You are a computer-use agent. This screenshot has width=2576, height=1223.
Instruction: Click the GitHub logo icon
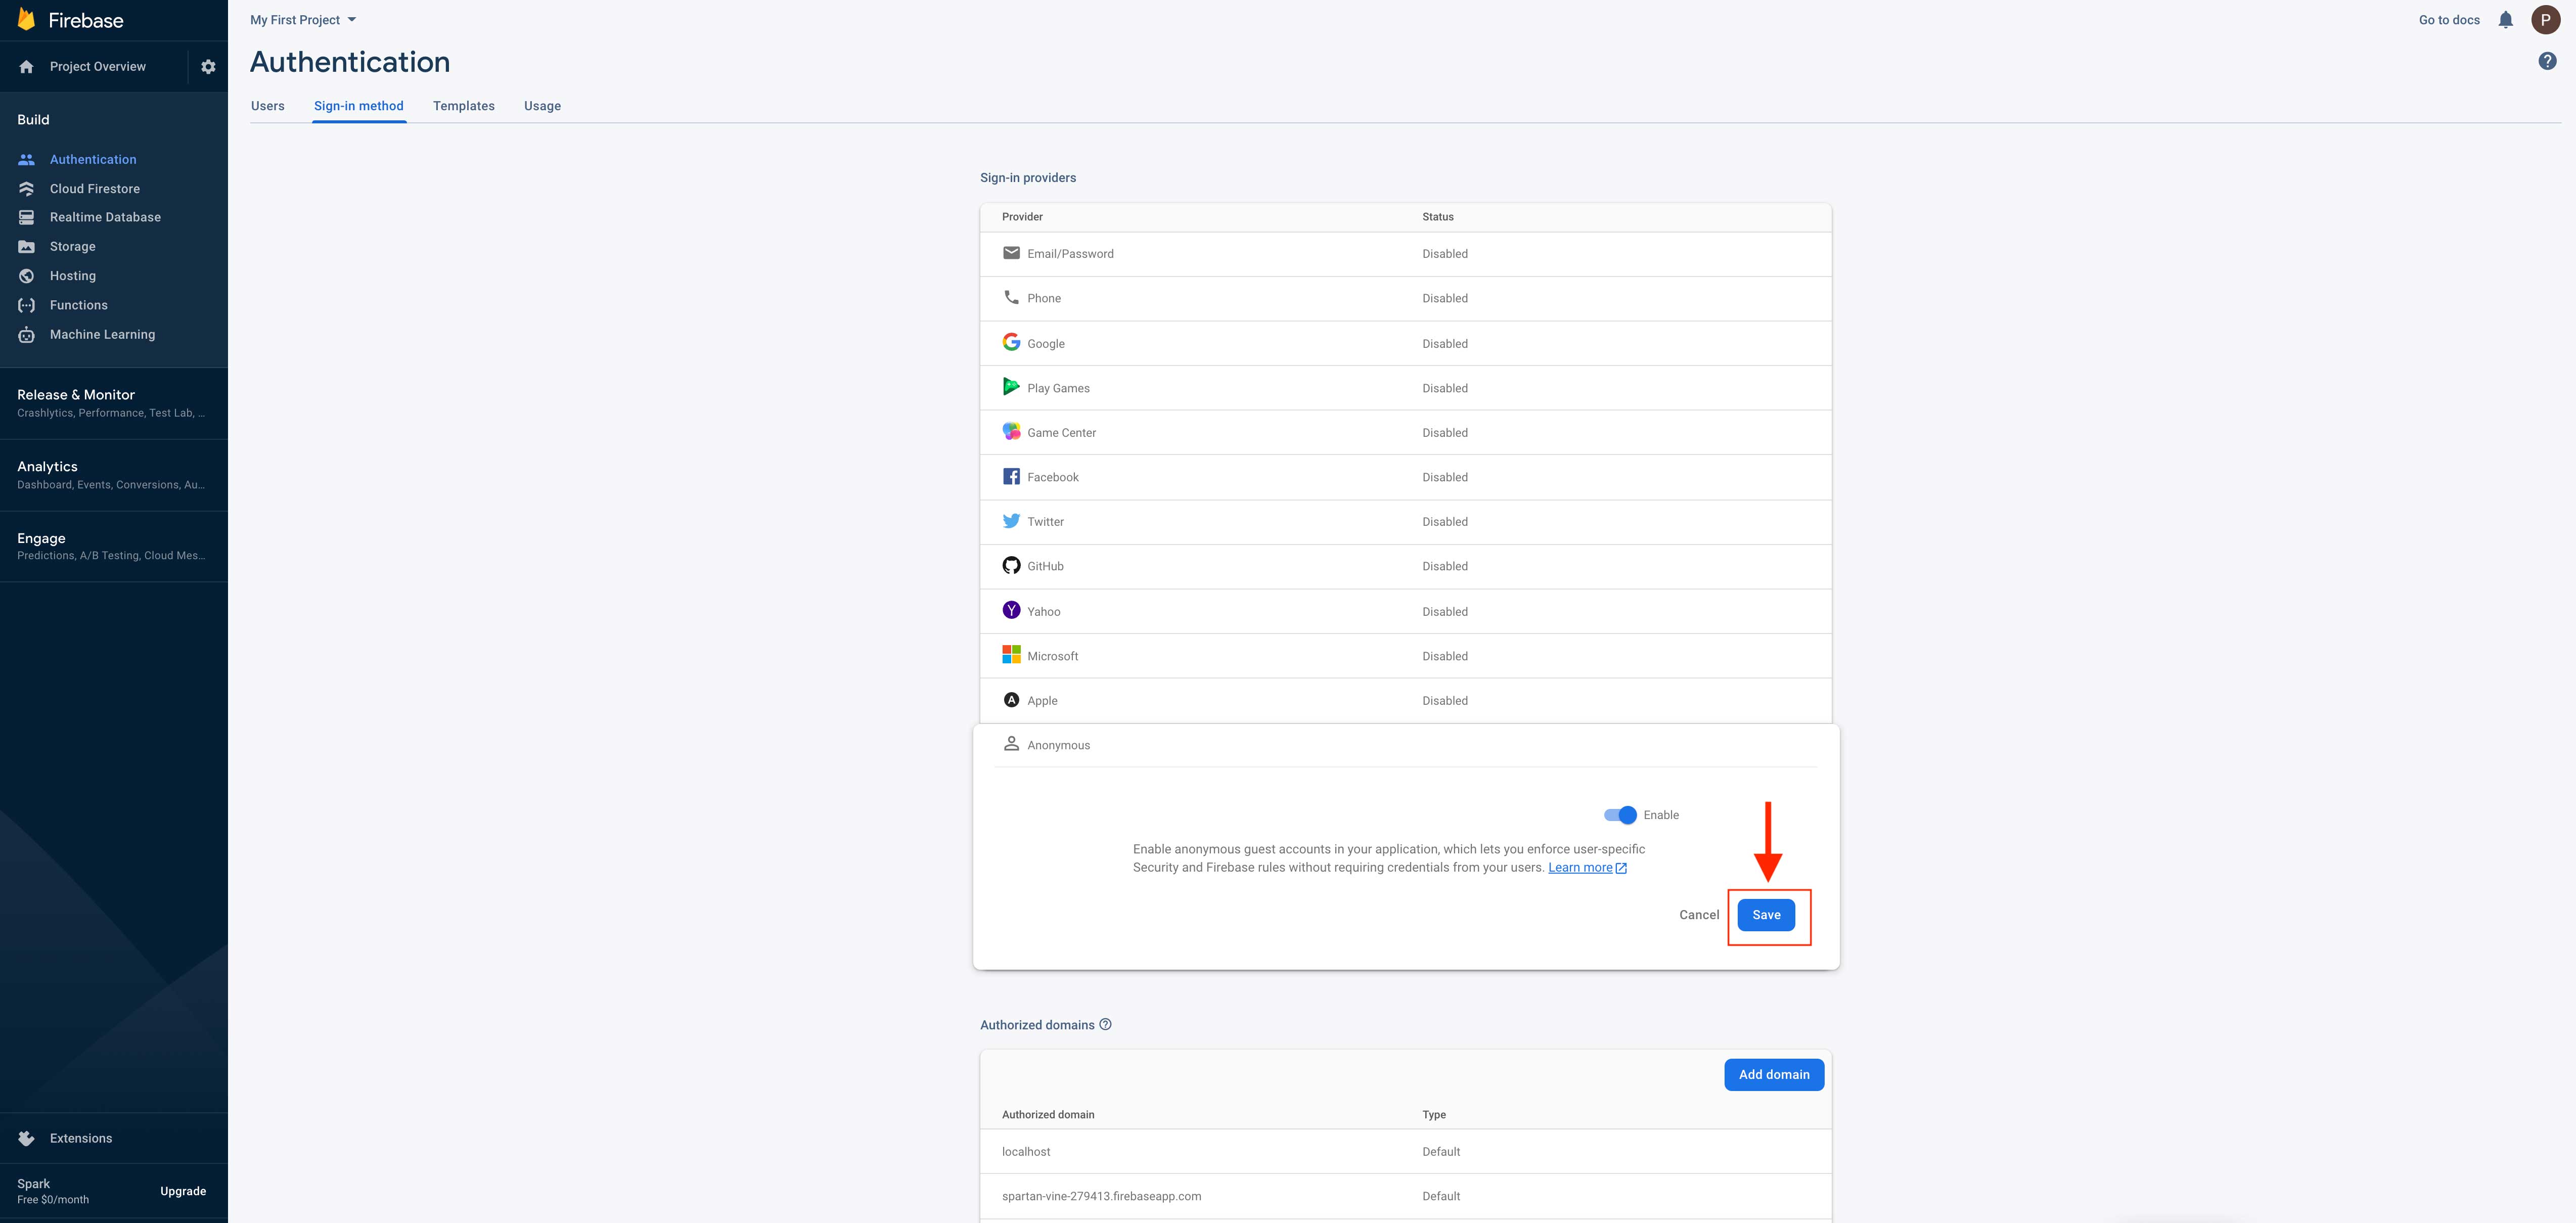pyautogui.click(x=1011, y=566)
